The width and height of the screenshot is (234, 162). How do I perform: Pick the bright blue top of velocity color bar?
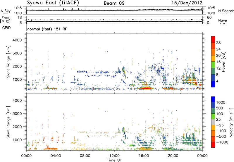pos(213,99)
